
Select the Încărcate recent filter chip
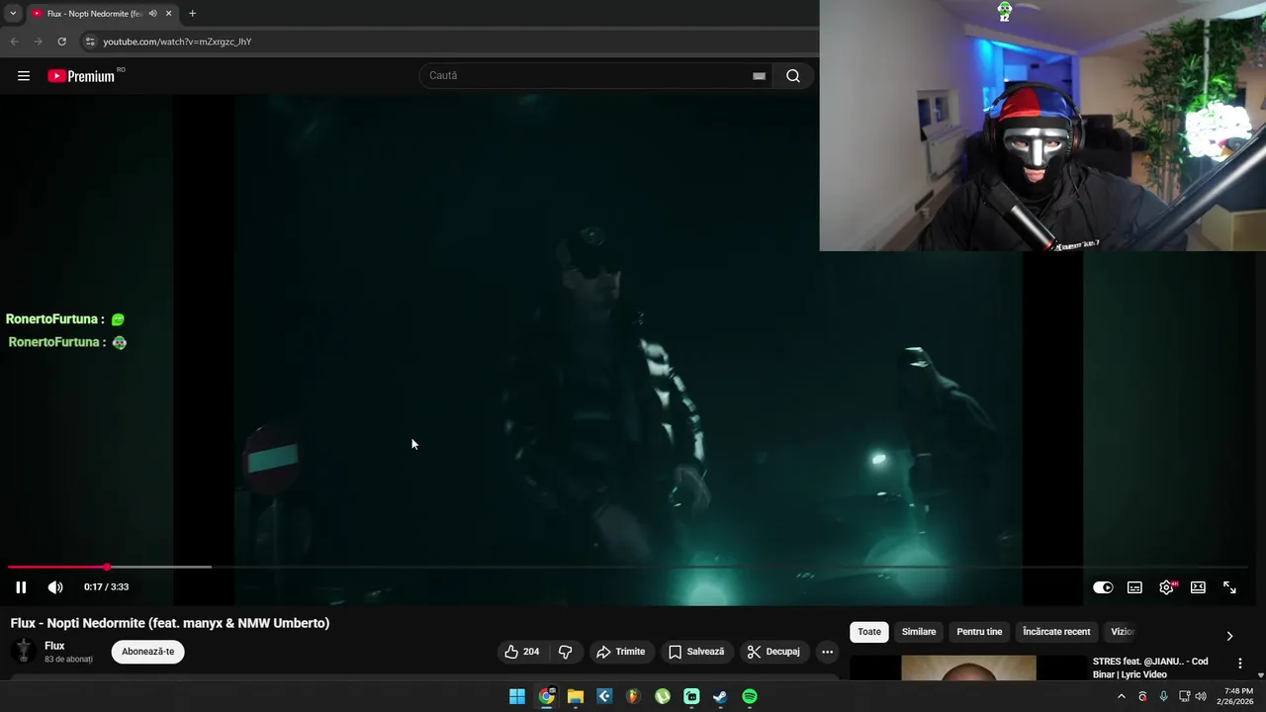click(1056, 632)
